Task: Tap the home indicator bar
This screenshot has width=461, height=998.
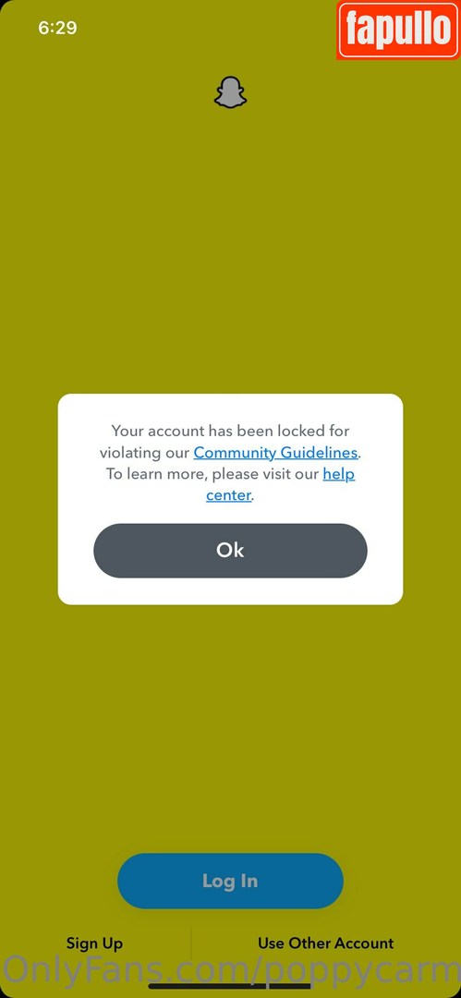Action: click(231, 987)
